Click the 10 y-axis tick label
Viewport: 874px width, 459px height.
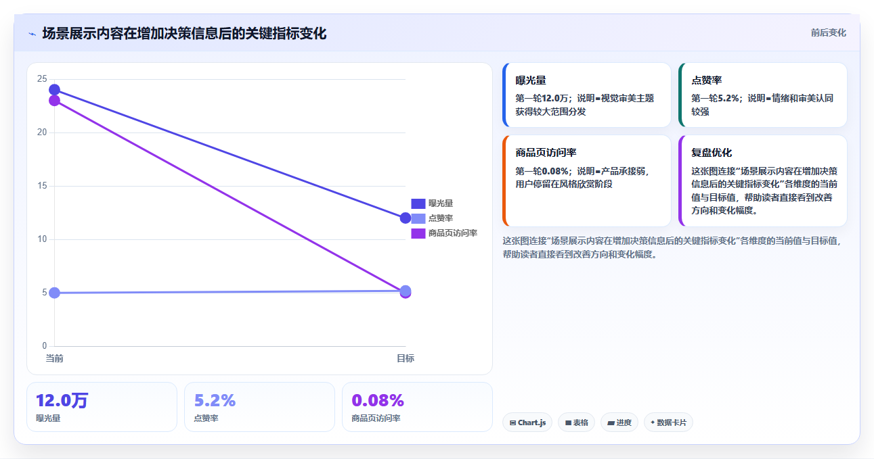click(42, 239)
